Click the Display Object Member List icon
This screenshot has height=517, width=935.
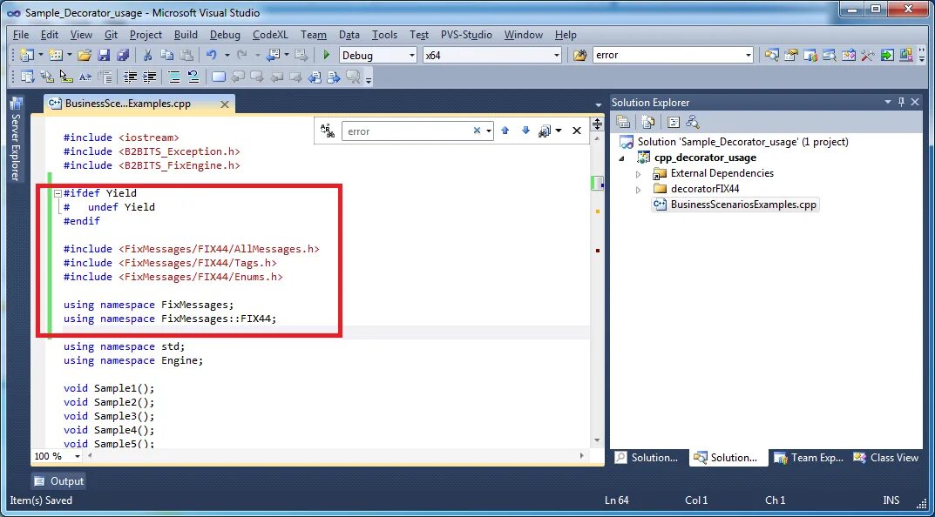(27, 77)
